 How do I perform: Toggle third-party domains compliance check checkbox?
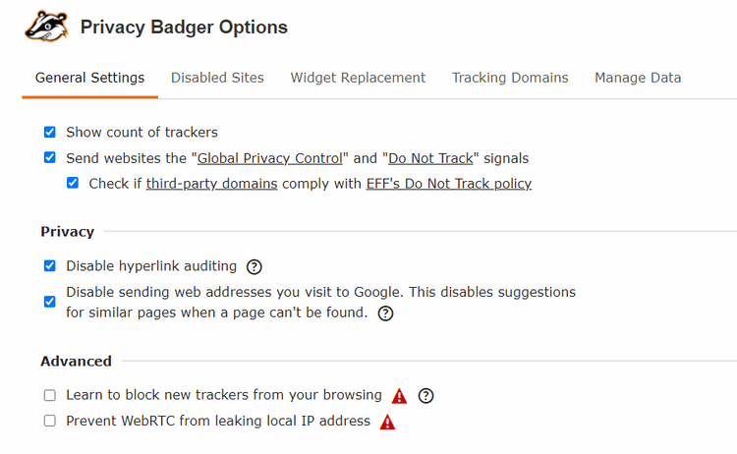pos(72,183)
